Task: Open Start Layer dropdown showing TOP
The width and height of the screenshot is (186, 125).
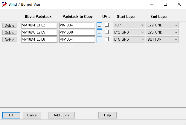Action: [x=129, y=25]
